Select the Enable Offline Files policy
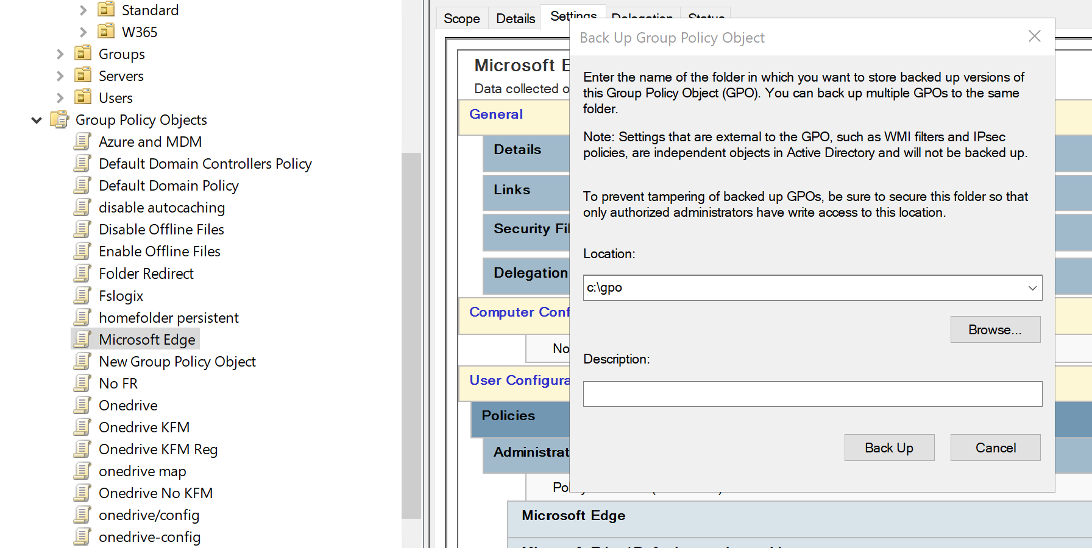Image resolution: width=1092 pixels, height=548 pixels. pyautogui.click(x=160, y=251)
